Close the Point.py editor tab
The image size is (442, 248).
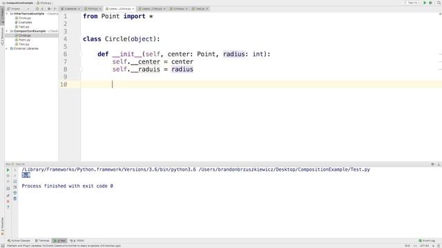(100, 9)
